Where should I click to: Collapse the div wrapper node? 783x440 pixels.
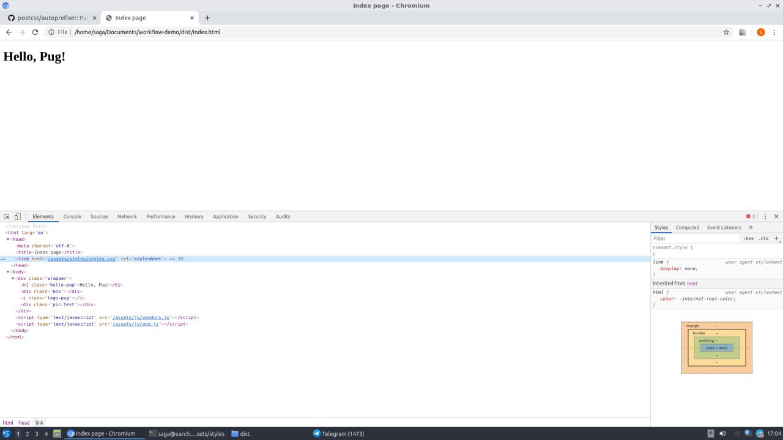pyautogui.click(x=13, y=279)
